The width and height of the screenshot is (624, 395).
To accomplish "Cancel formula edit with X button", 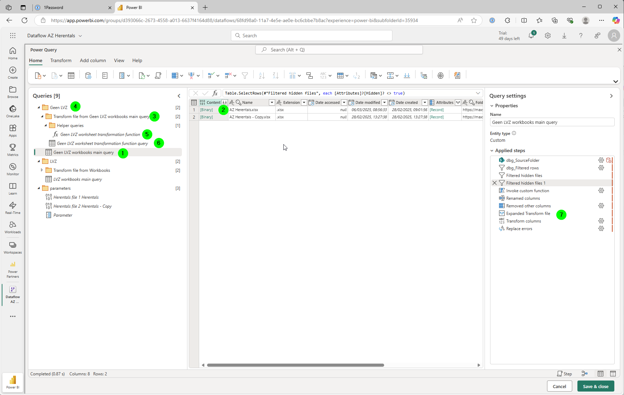I will 196,93.
